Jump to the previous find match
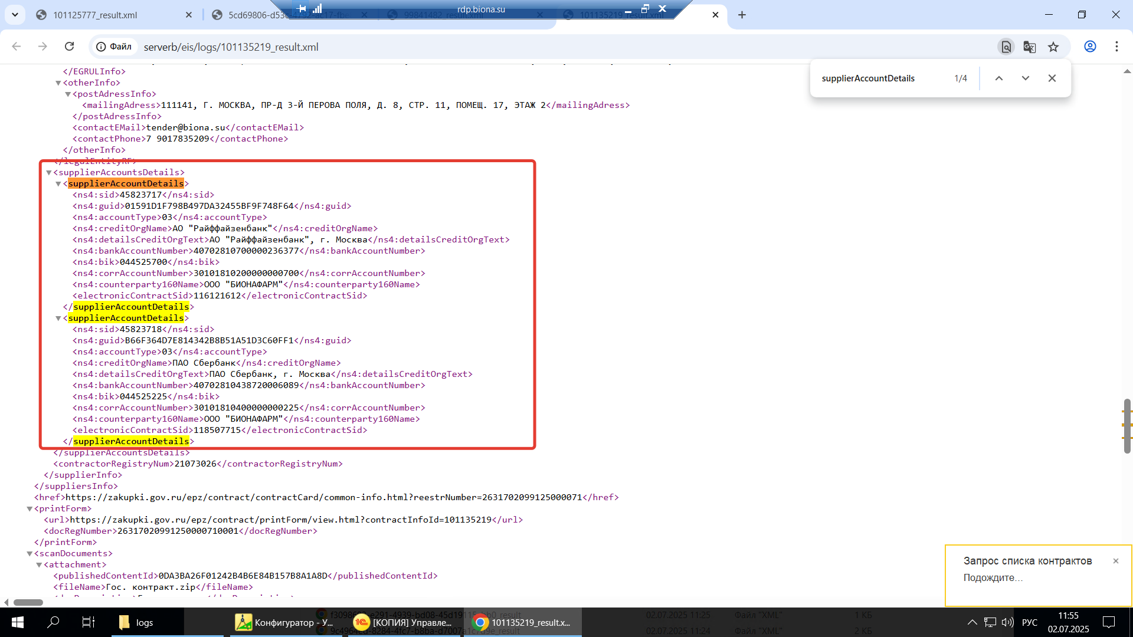 point(999,78)
